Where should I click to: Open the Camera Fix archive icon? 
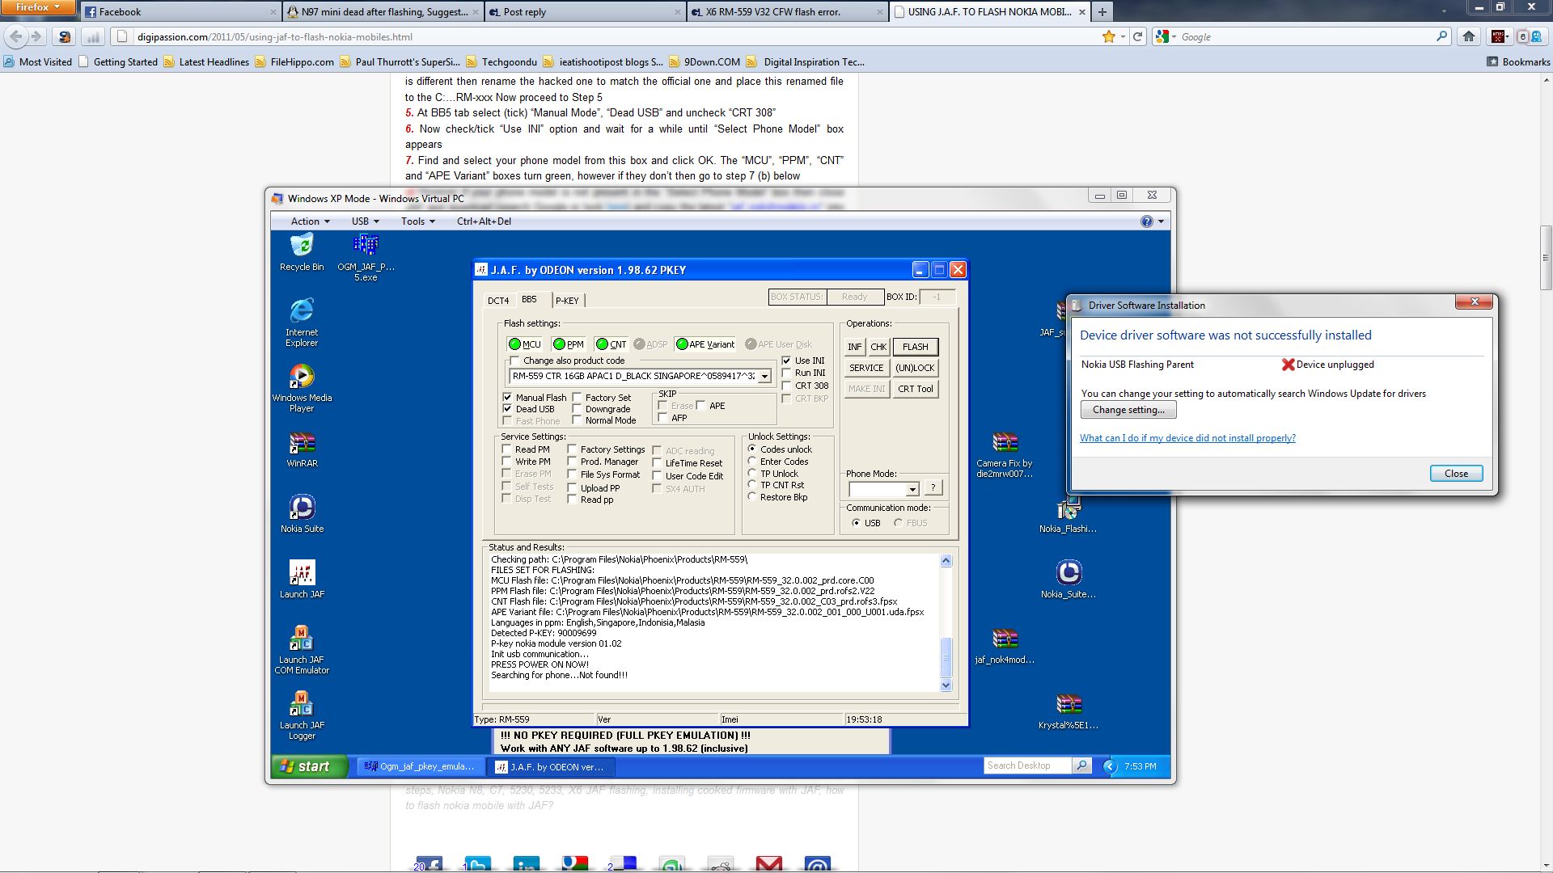(1005, 454)
